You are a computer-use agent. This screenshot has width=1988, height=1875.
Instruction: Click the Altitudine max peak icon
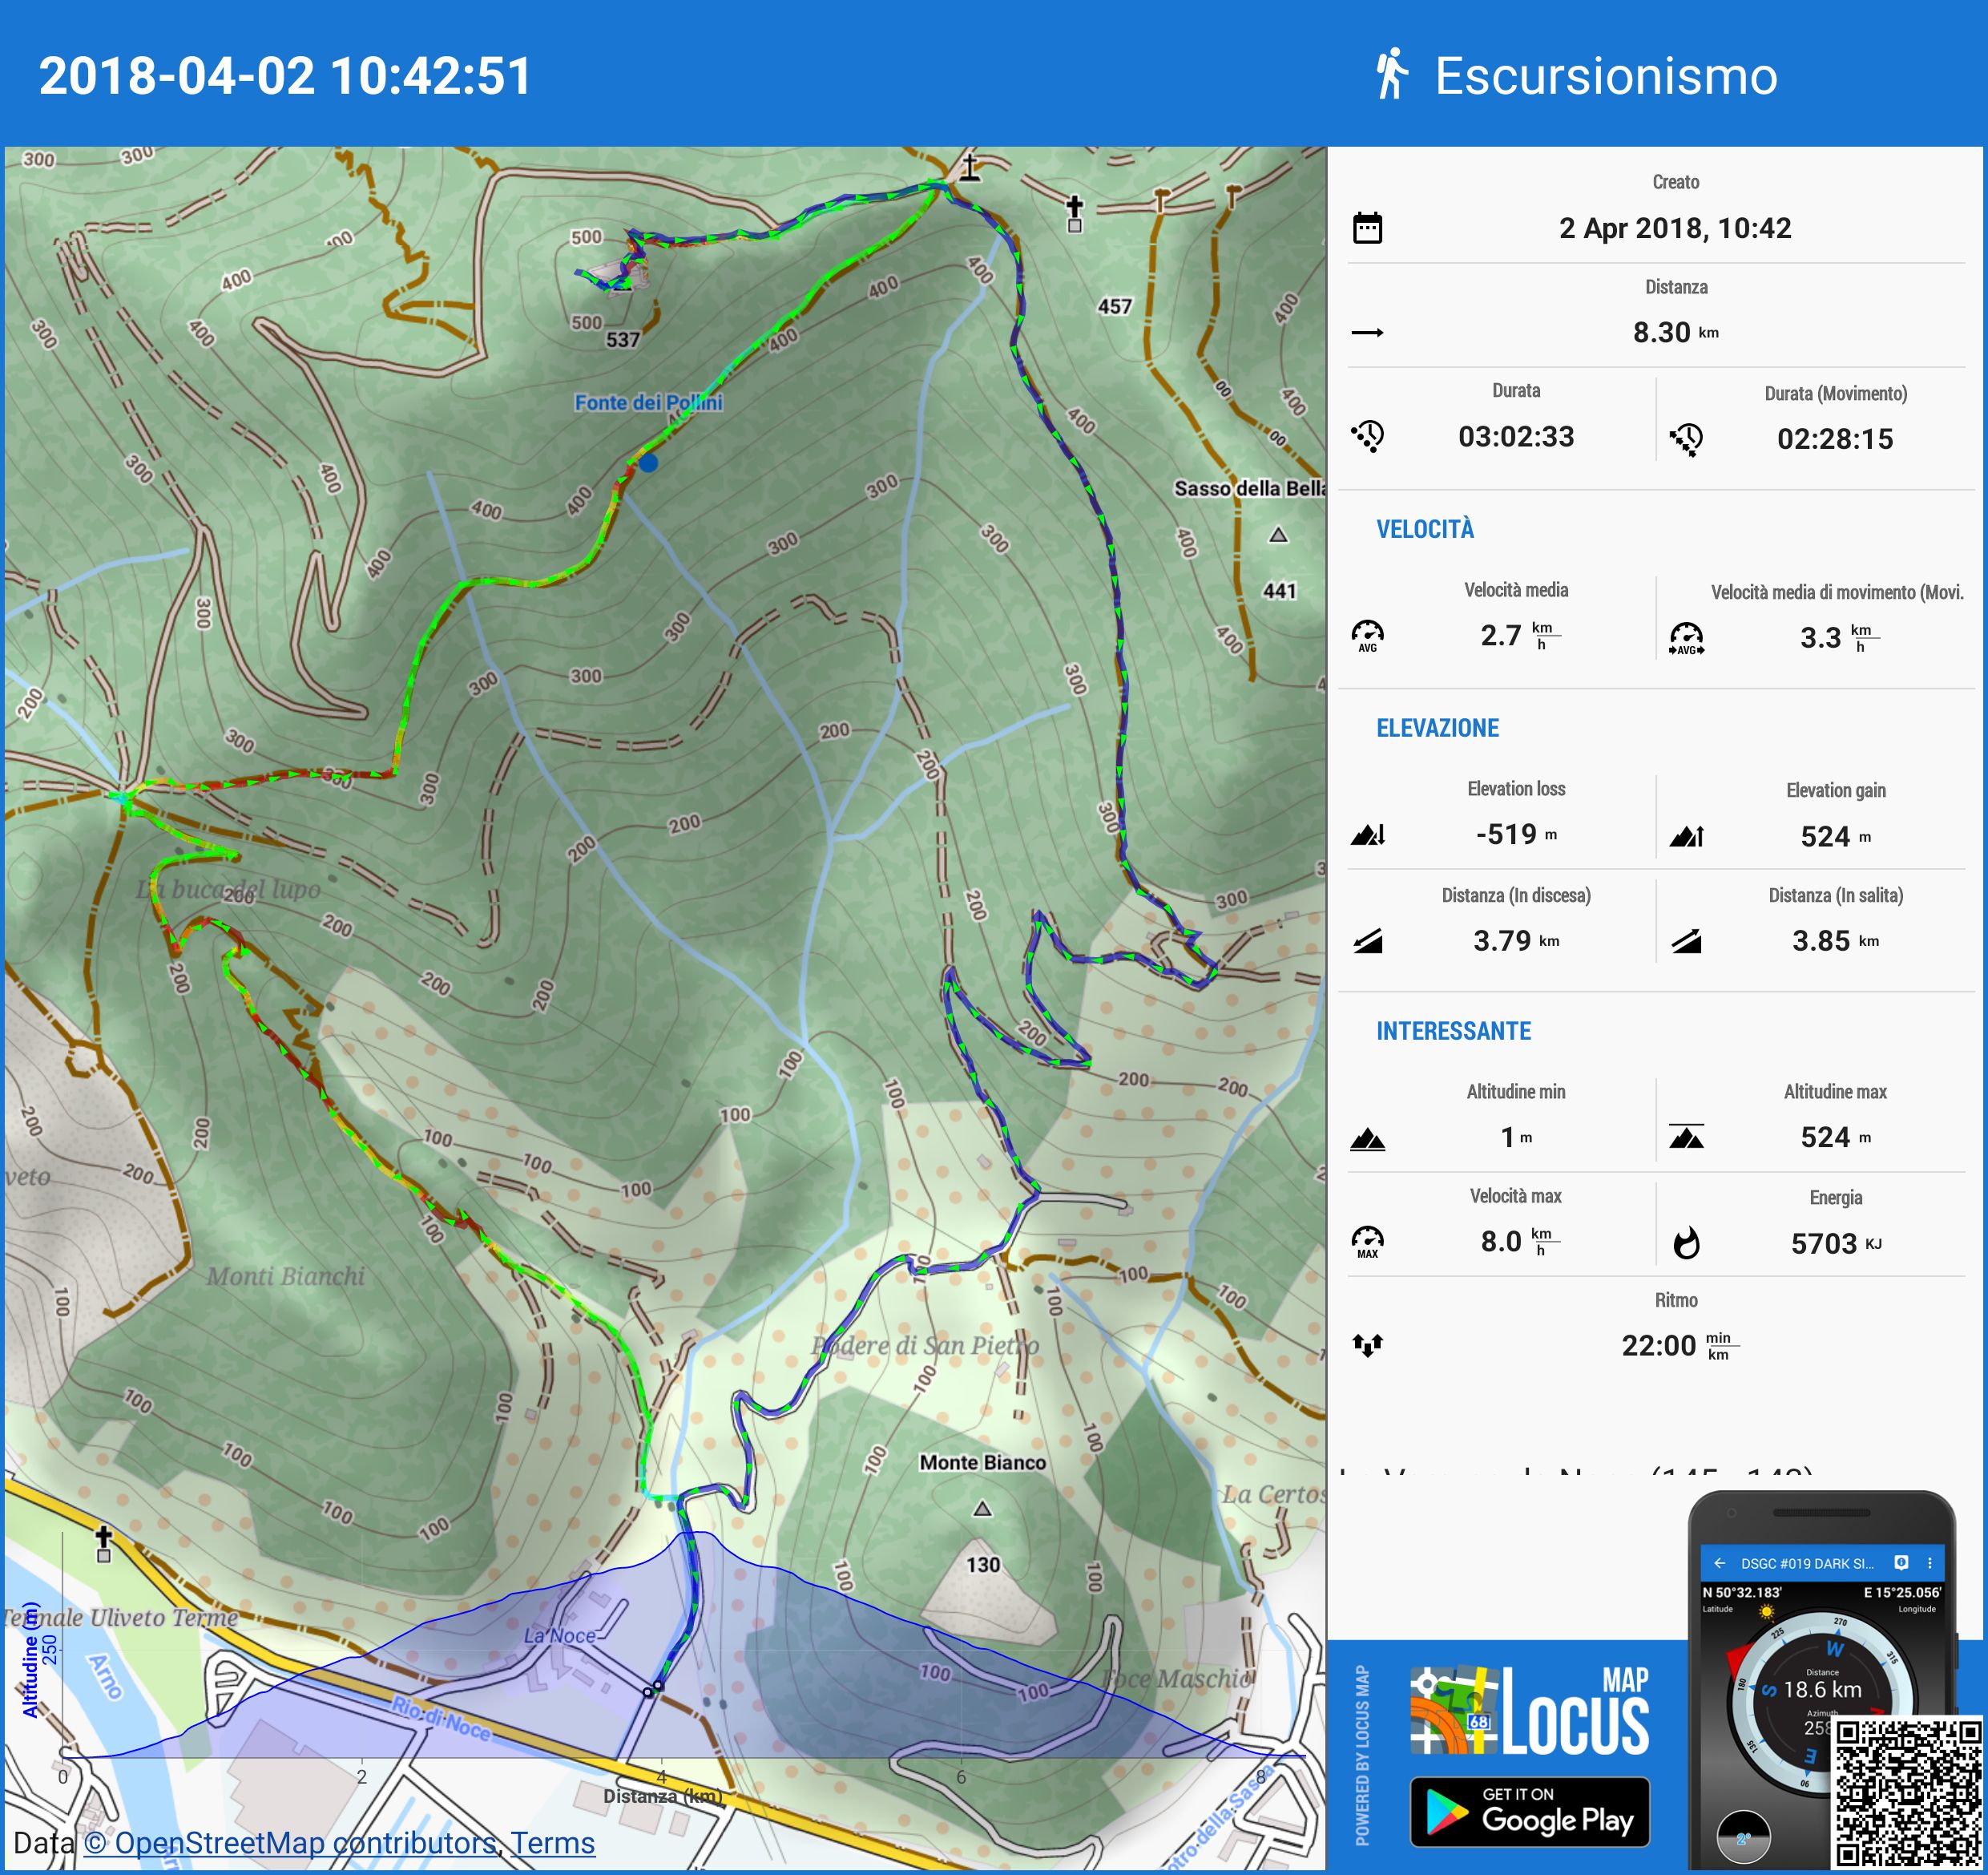point(1686,1138)
